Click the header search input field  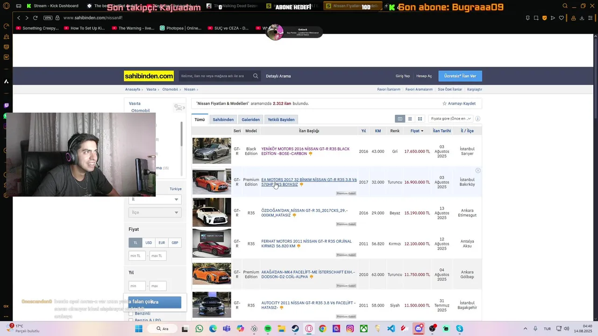[x=216, y=76]
